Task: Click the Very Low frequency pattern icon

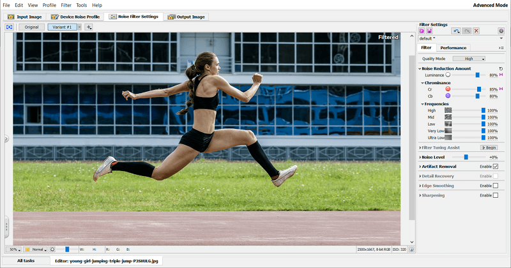Action: tap(448, 131)
